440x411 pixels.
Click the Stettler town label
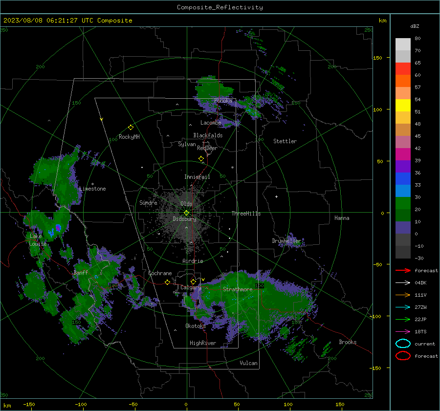click(x=285, y=141)
